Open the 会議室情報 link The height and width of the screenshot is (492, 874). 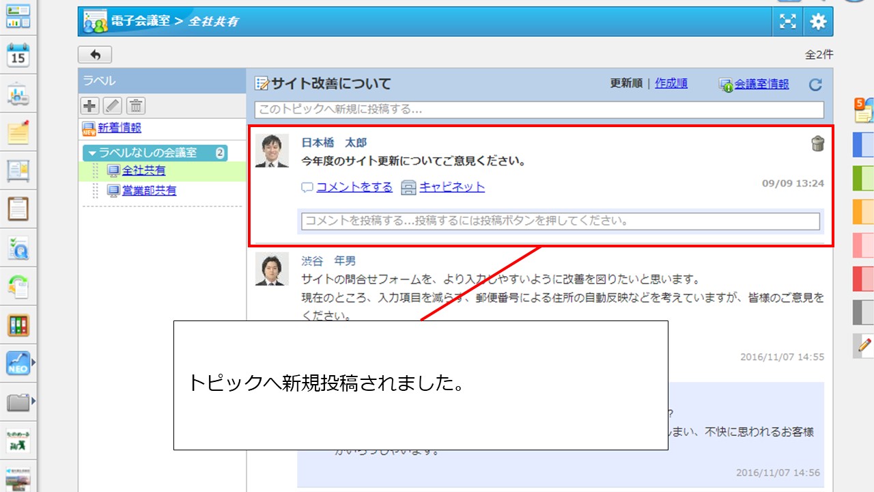pos(761,84)
